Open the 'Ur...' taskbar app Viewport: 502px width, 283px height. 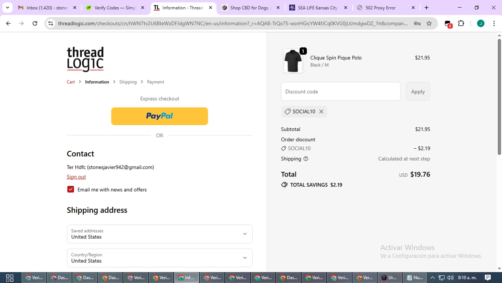pos(390,278)
